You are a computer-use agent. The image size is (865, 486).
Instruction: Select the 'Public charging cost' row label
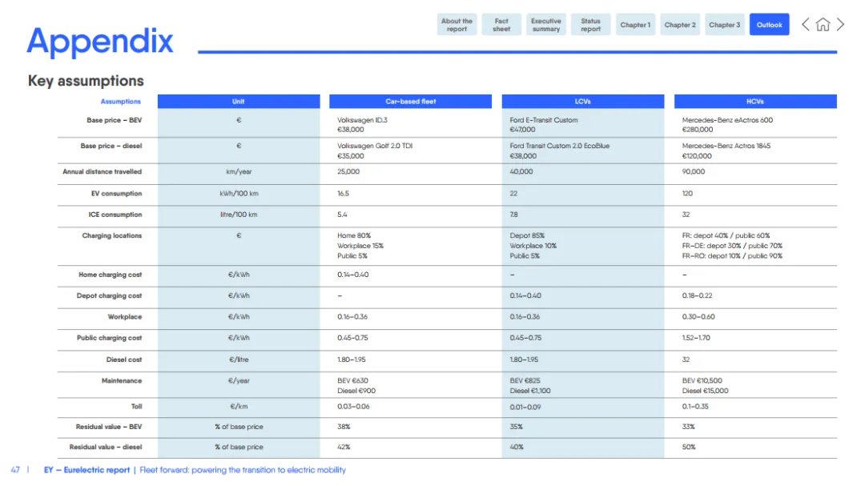coord(109,338)
